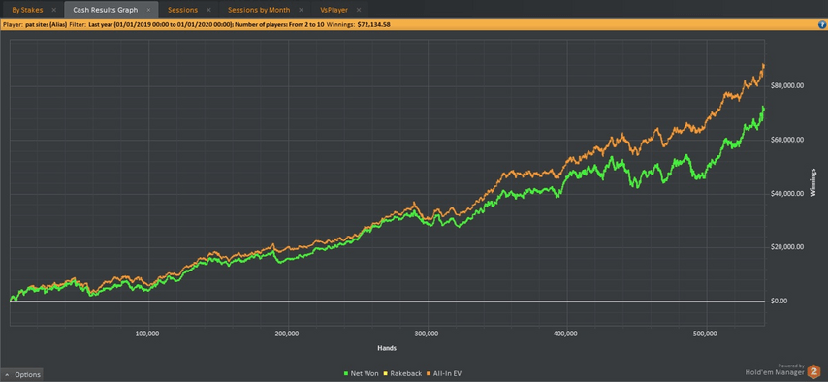Click the vertical Winnings axis title
This screenshot has width=828, height=382.
(813, 181)
